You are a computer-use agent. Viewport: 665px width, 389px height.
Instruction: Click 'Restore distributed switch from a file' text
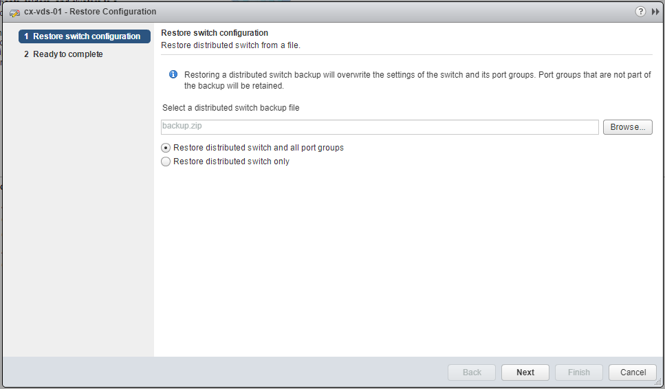coord(230,45)
